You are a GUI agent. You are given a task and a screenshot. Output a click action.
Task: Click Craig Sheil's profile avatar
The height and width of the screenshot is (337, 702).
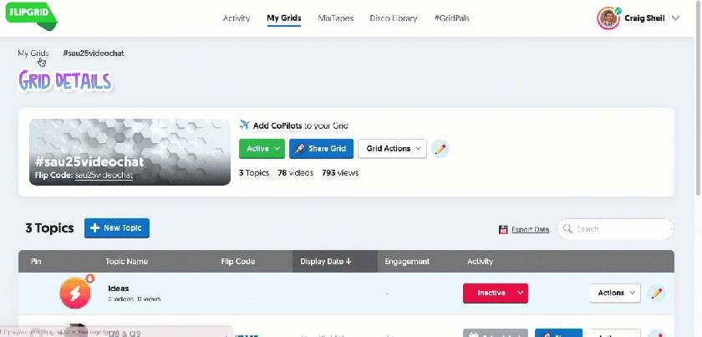608,18
